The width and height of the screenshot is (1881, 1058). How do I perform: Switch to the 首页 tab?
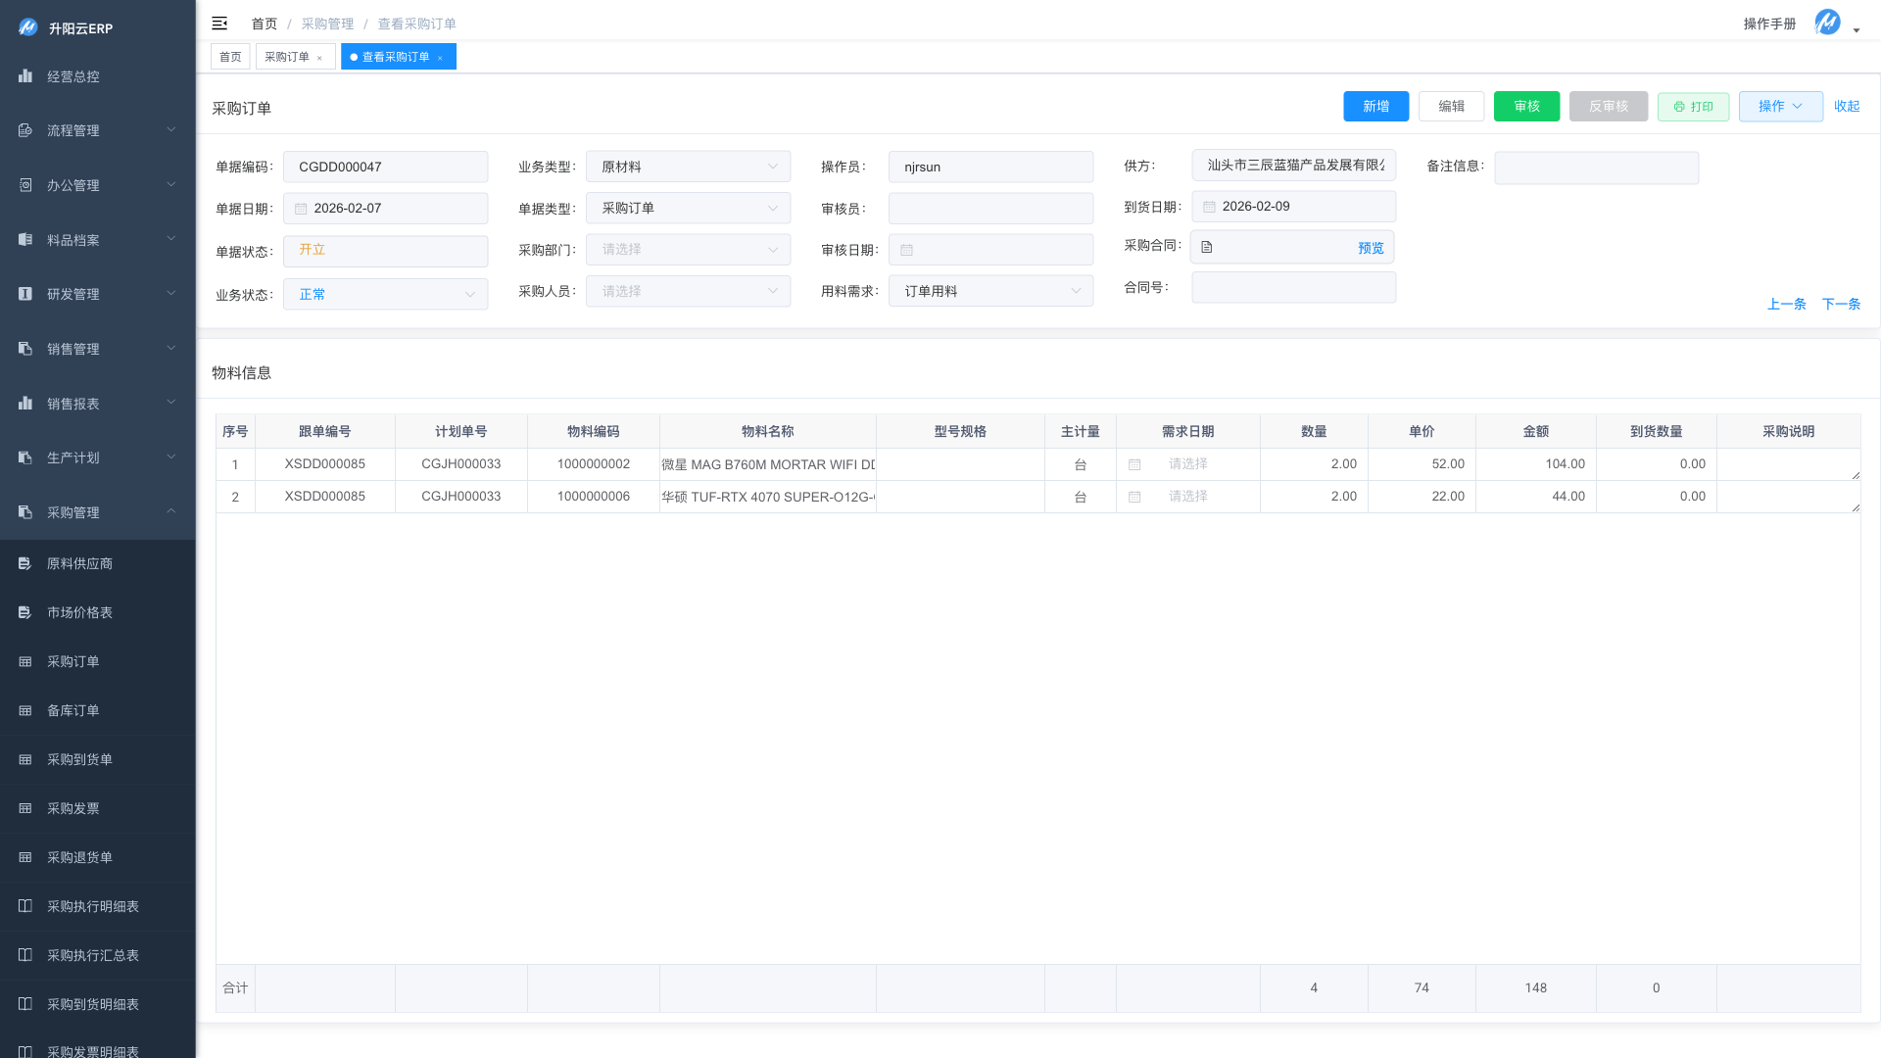click(230, 57)
